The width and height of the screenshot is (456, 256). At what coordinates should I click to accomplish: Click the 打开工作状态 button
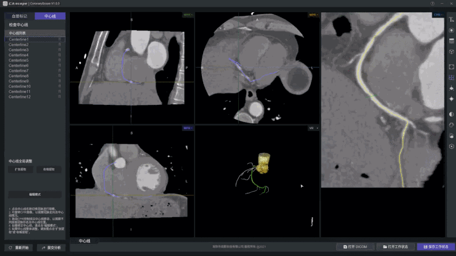pos(396,247)
